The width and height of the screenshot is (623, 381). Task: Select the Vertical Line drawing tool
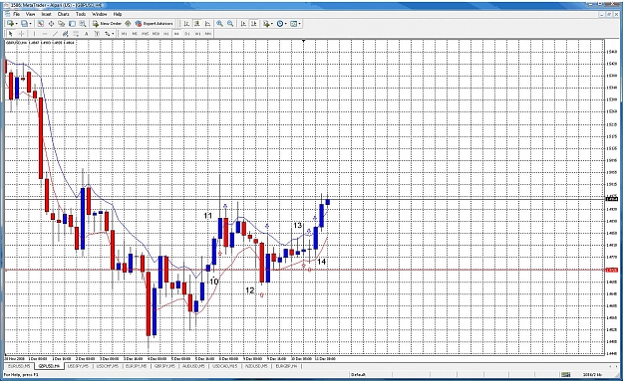(x=34, y=34)
